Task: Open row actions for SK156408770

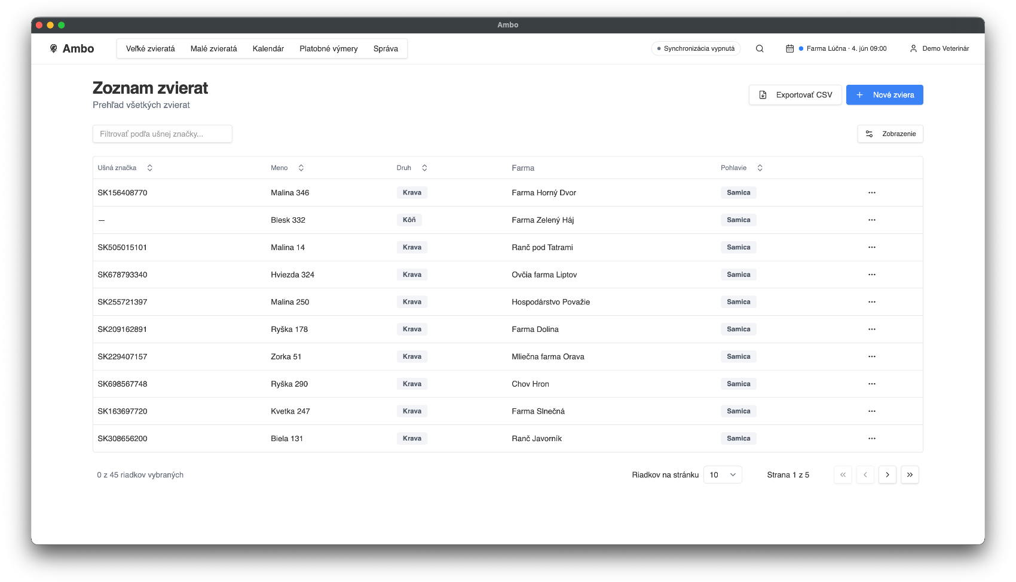Action: [872, 193]
